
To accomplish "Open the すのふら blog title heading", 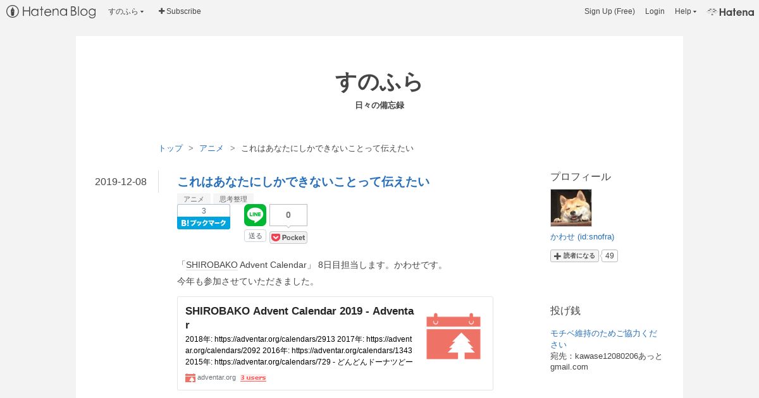I will point(379,82).
